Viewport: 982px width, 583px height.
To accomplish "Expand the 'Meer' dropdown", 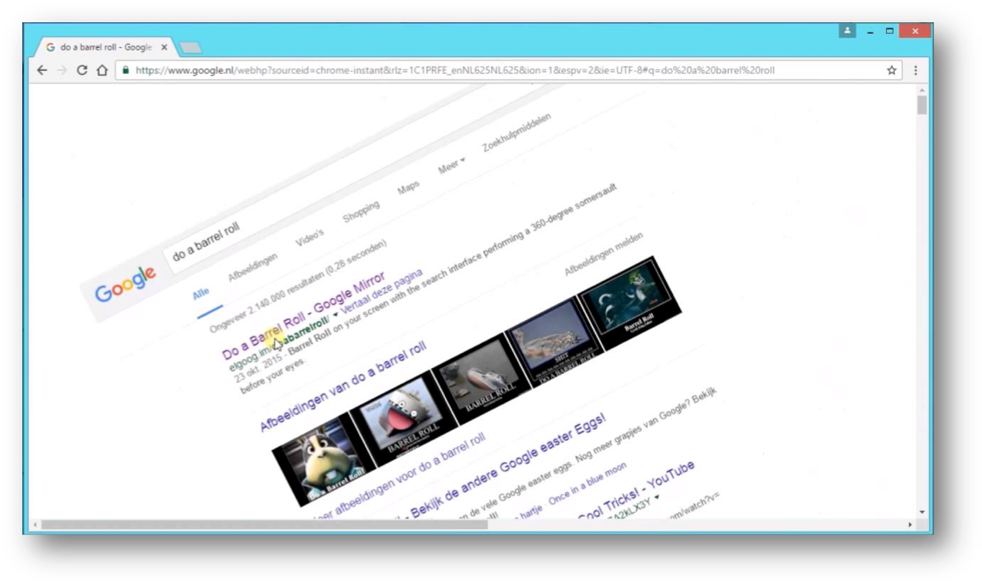I will (x=451, y=166).
